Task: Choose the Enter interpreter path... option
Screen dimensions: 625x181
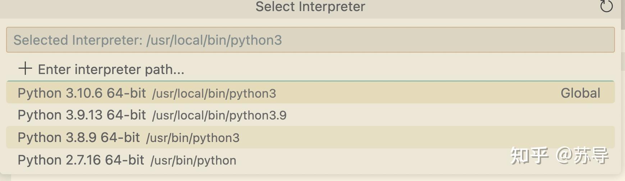Action: pyautogui.click(x=310, y=69)
